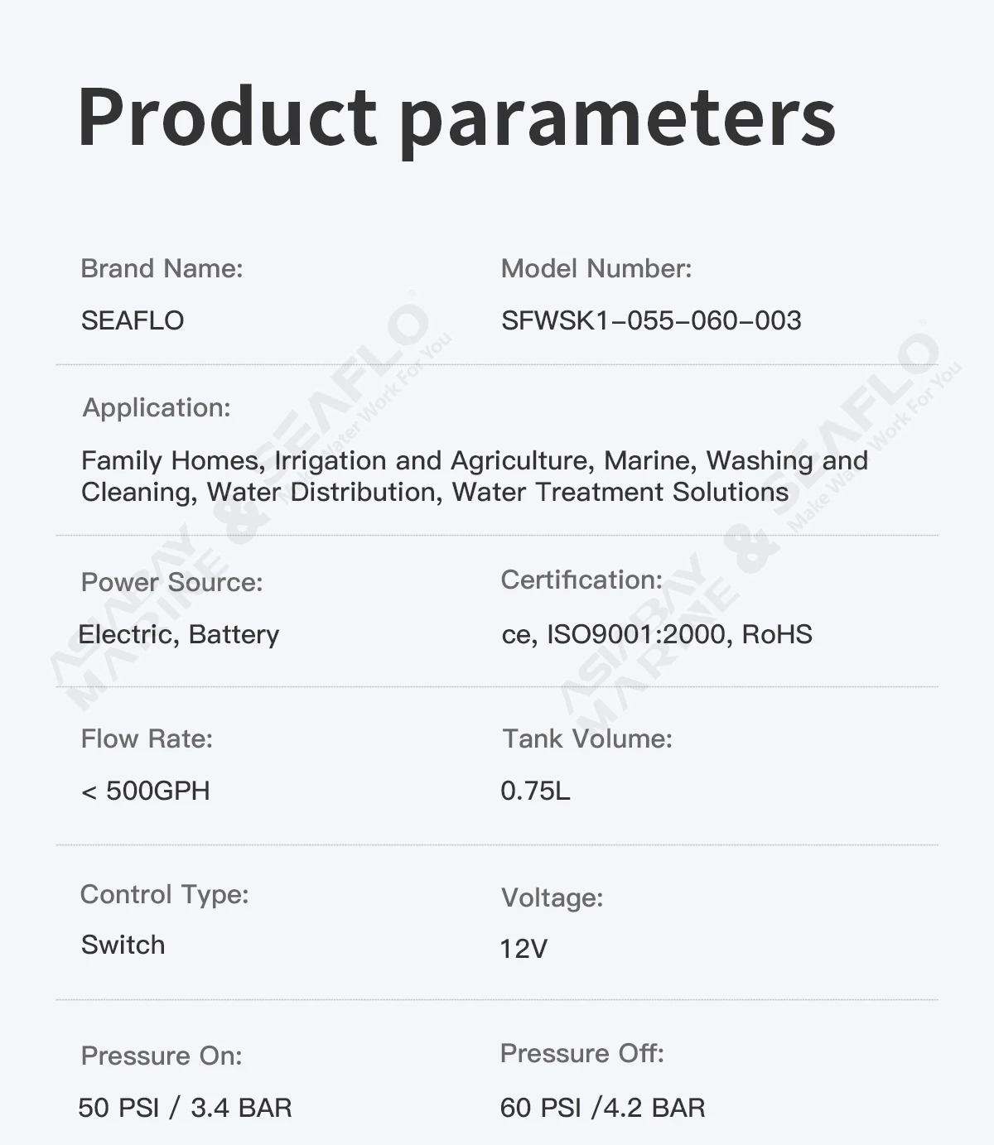This screenshot has width=994, height=1145.
Task: Select the 60 PSI /4.2 BAR value
Action: point(602,1108)
